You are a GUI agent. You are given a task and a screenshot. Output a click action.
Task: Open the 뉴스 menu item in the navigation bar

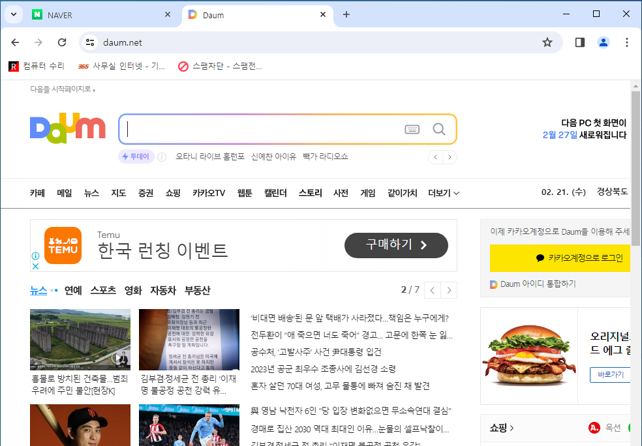click(91, 193)
